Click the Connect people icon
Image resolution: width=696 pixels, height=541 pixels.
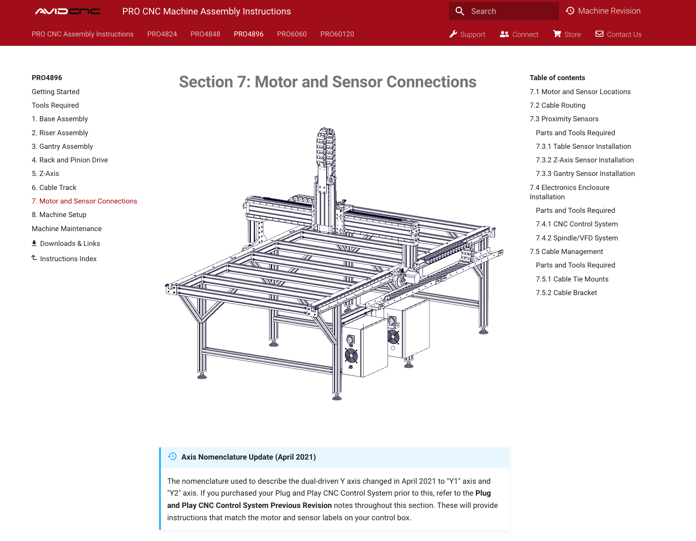[x=504, y=34]
